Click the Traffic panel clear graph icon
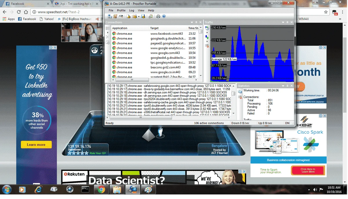348x199 pixels. (x=207, y=46)
